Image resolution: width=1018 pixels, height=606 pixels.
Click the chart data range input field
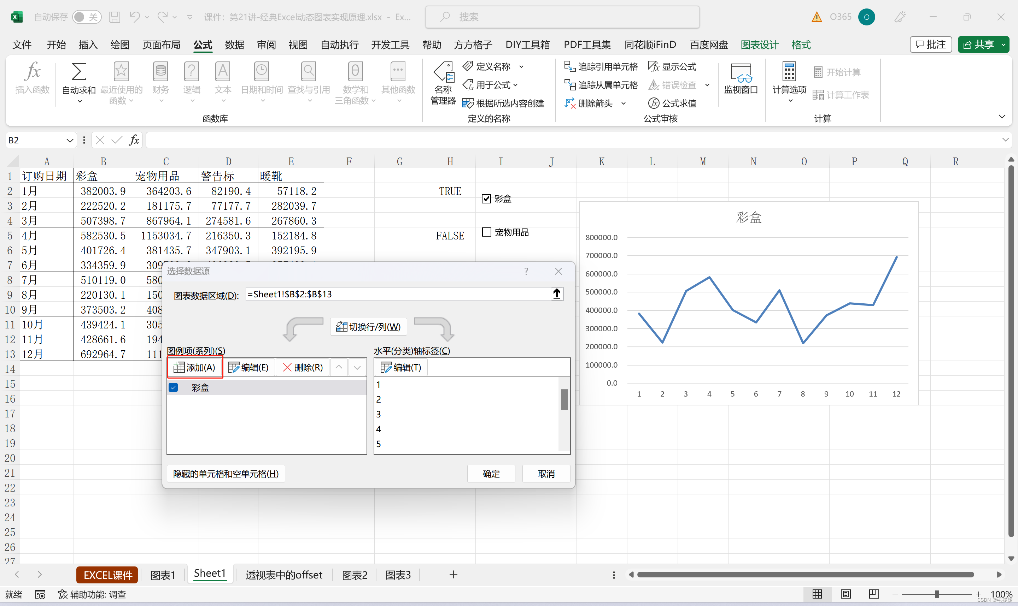pyautogui.click(x=398, y=294)
